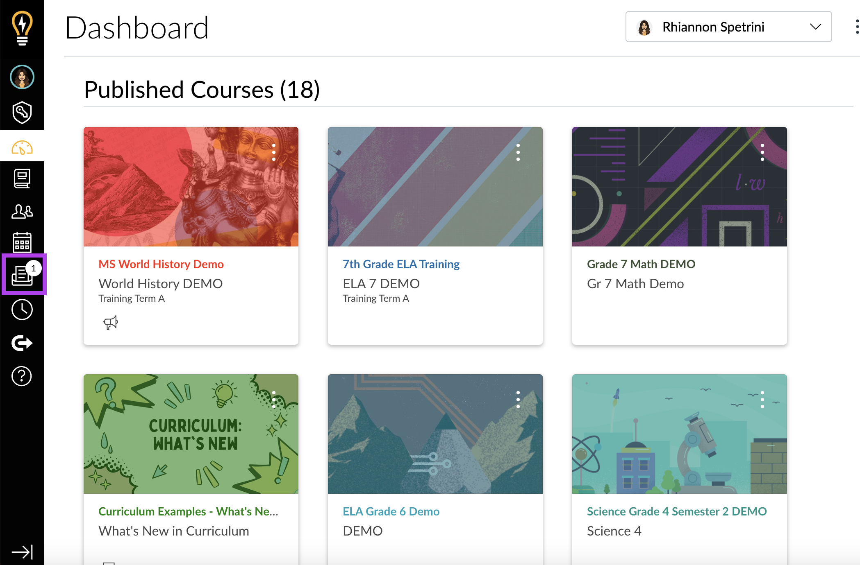The width and height of the screenshot is (860, 565).
Task: Open dashboard options kebab menu at top right
Action: pyautogui.click(x=857, y=27)
